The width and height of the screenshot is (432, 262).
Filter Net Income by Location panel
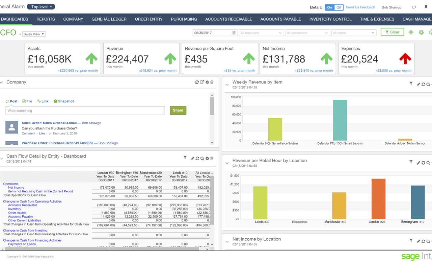[411, 240]
